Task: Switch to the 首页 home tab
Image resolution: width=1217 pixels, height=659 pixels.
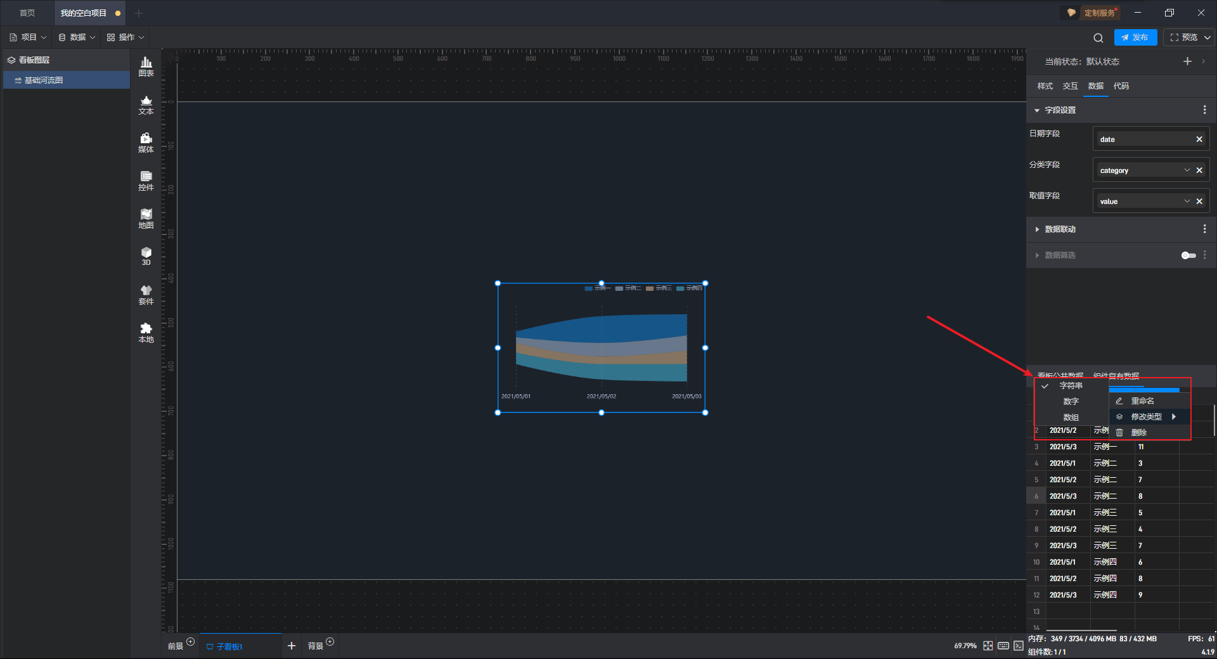Action: pyautogui.click(x=27, y=13)
